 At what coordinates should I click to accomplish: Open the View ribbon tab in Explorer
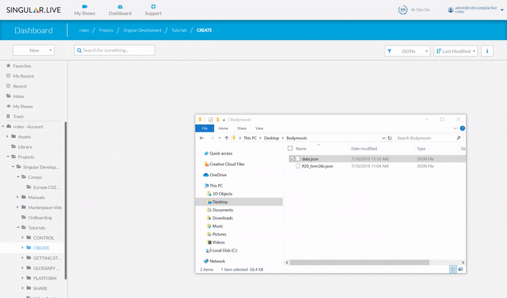(259, 129)
